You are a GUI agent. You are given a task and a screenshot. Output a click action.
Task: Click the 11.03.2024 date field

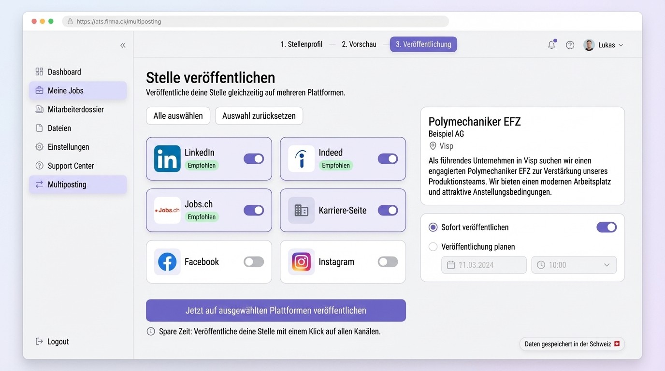coord(484,265)
